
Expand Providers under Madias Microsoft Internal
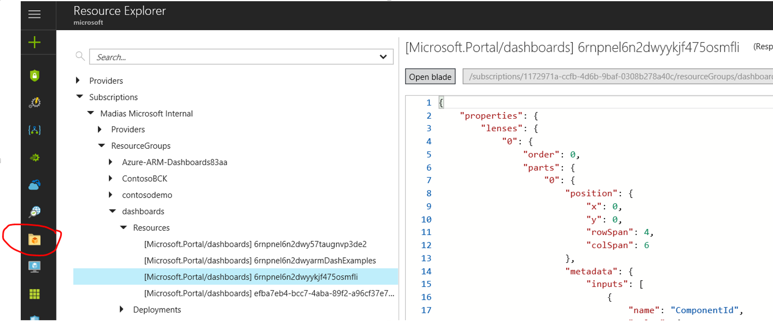coord(100,129)
